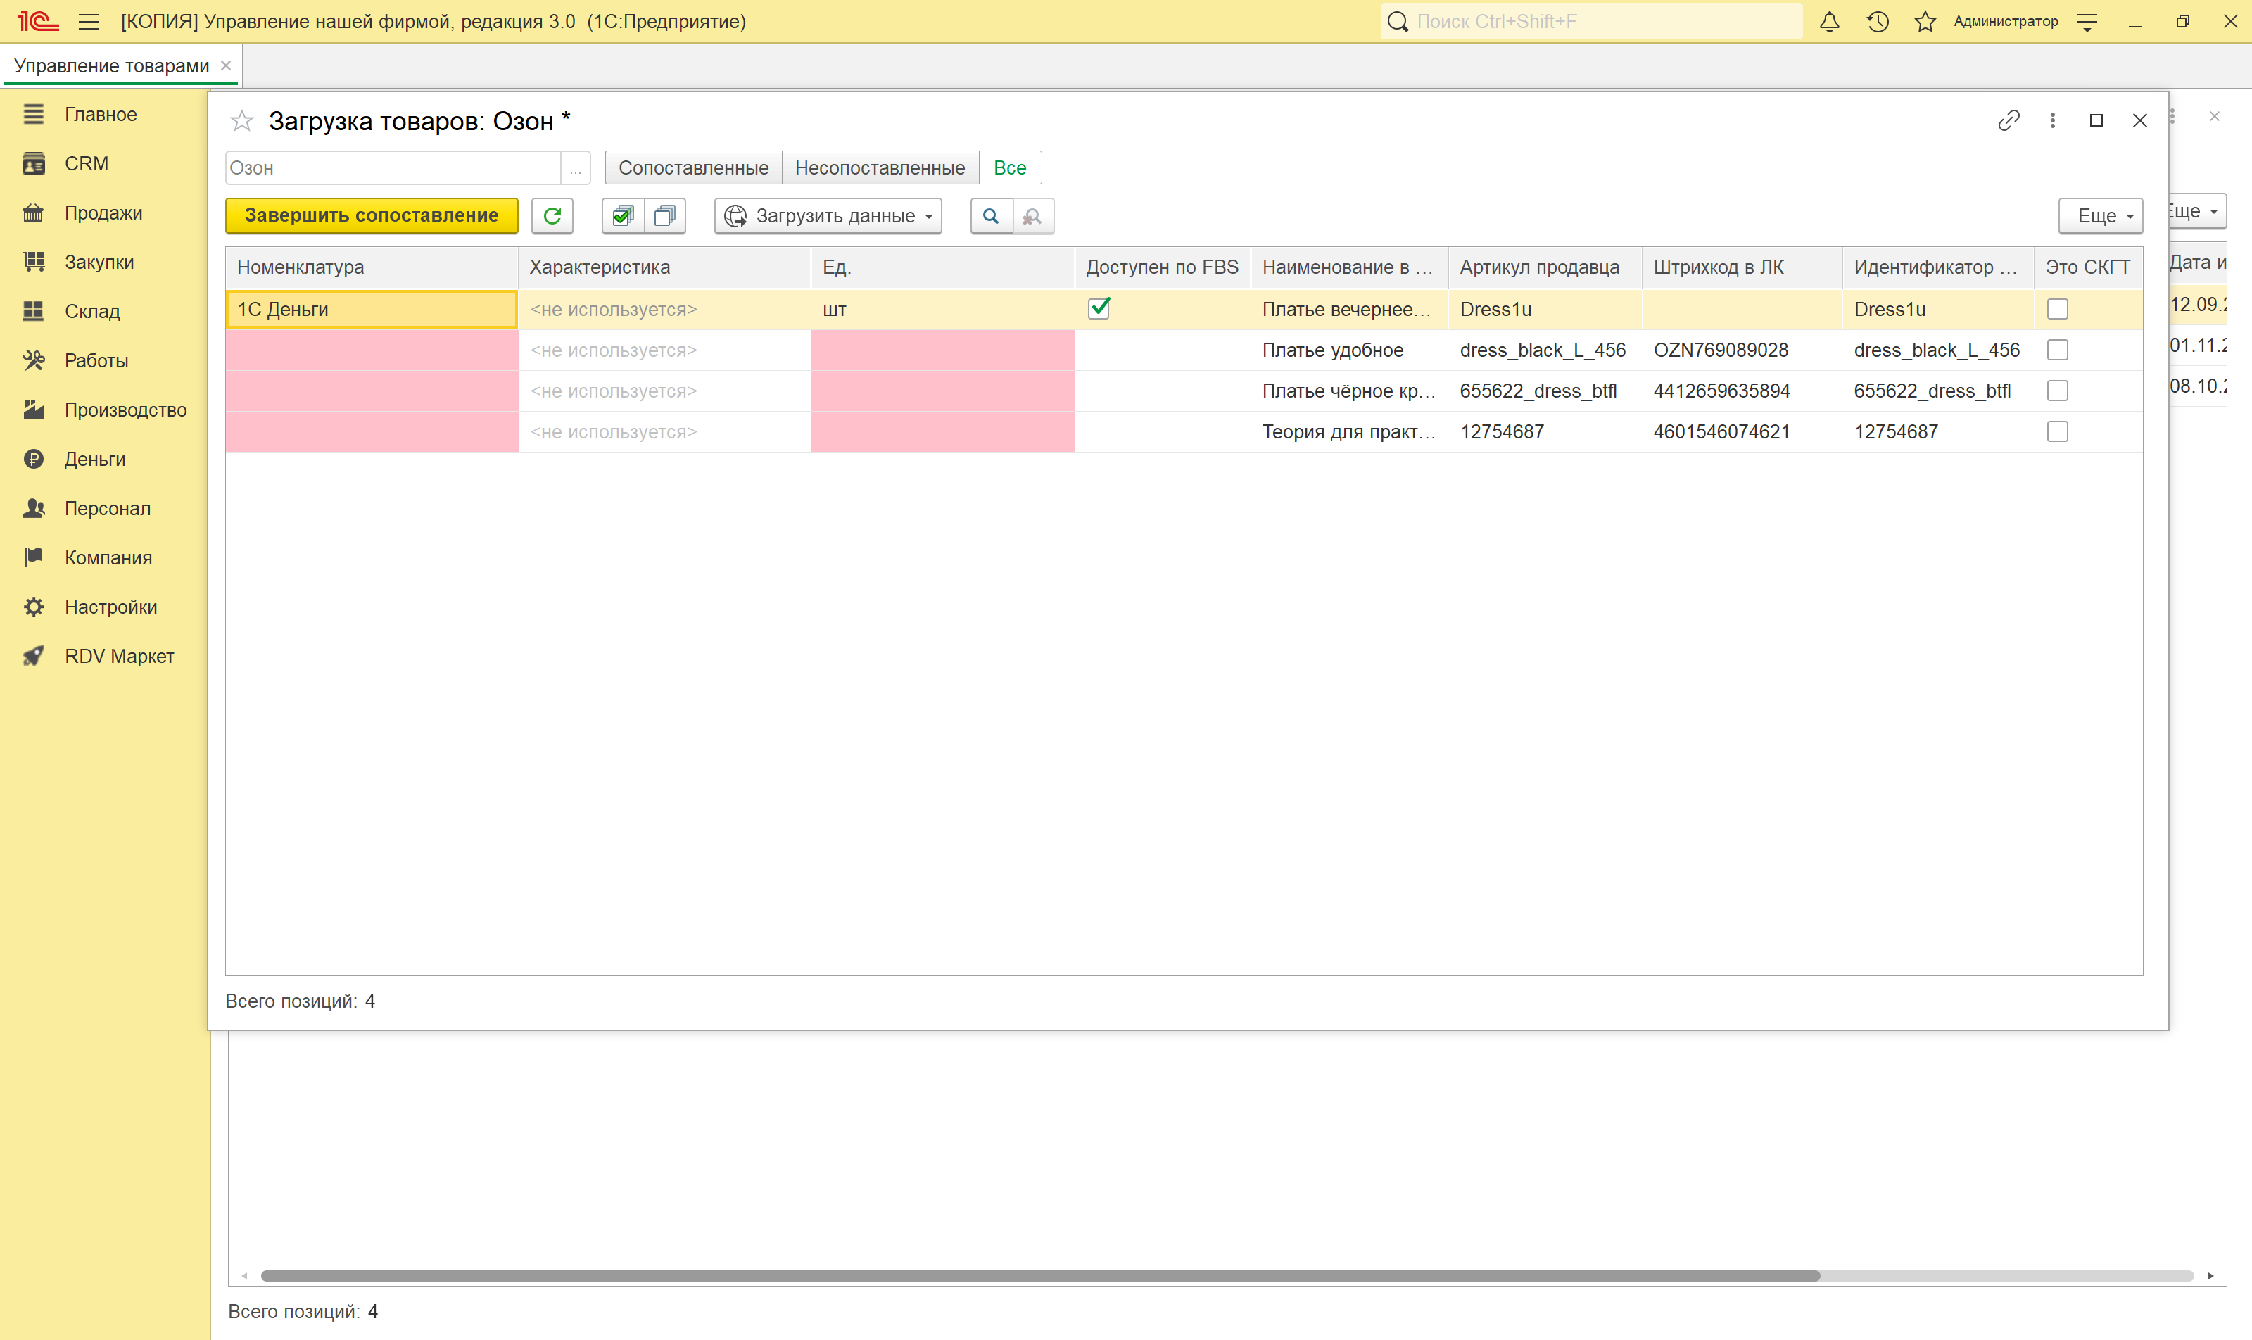Open notifications bell
Viewport: 2252px width, 1340px height.
pos(1830,22)
